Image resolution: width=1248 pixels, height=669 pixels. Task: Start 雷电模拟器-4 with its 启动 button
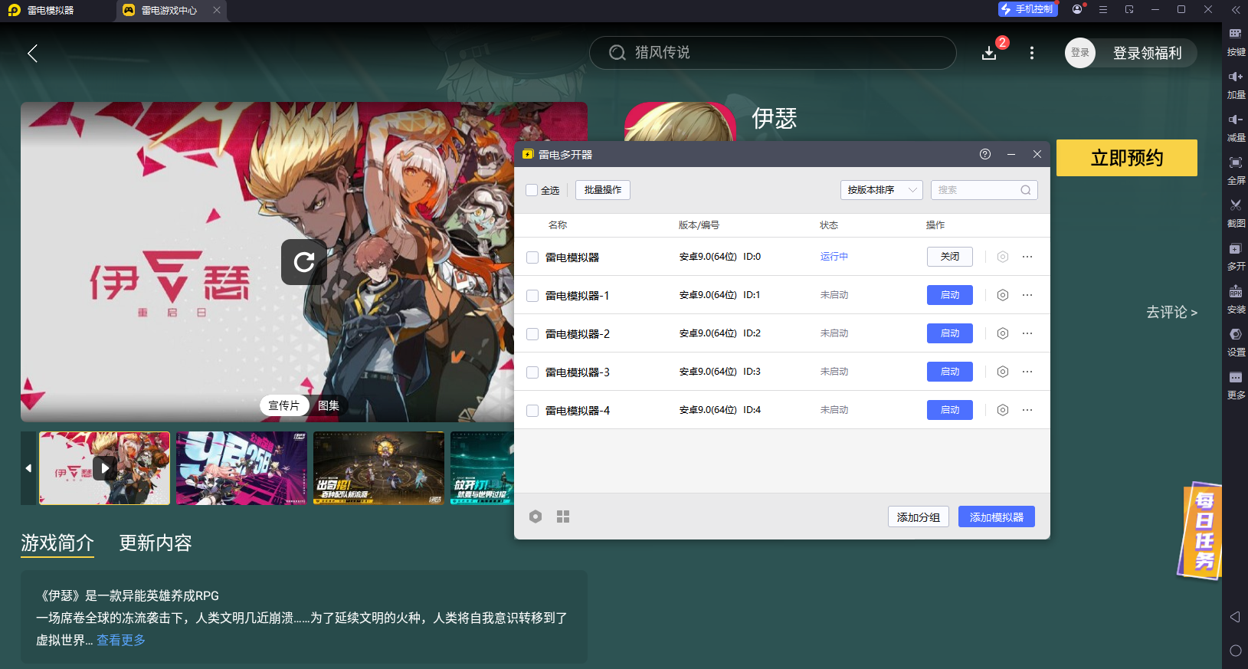tap(950, 410)
